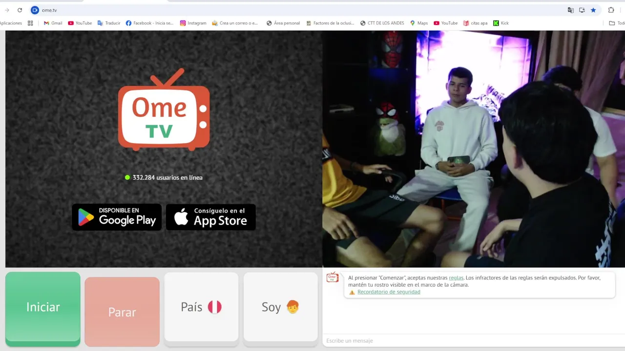Viewport: 625px width, 351px height.
Task: Open Recordatorio de seguridad link
Action: pos(389,292)
